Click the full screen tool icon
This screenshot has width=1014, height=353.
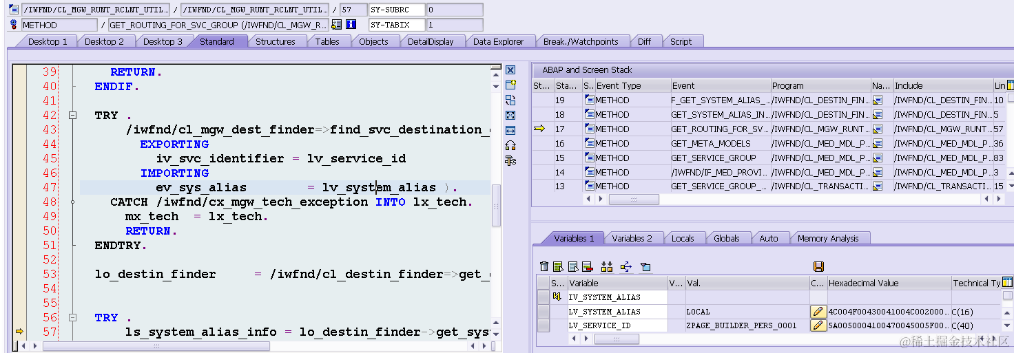[510, 115]
